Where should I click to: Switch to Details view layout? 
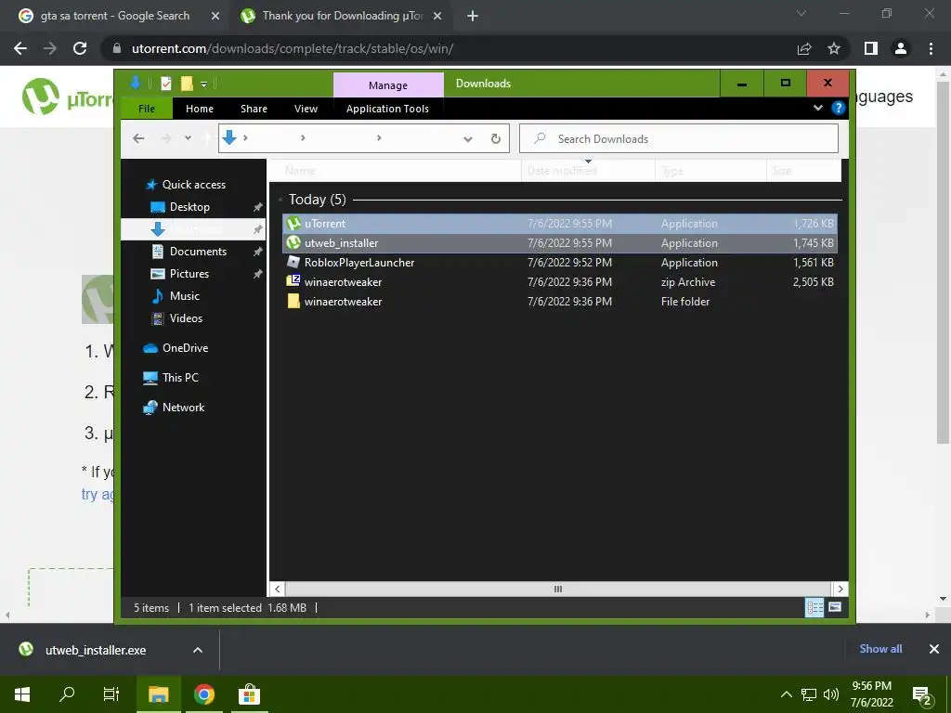click(x=814, y=607)
